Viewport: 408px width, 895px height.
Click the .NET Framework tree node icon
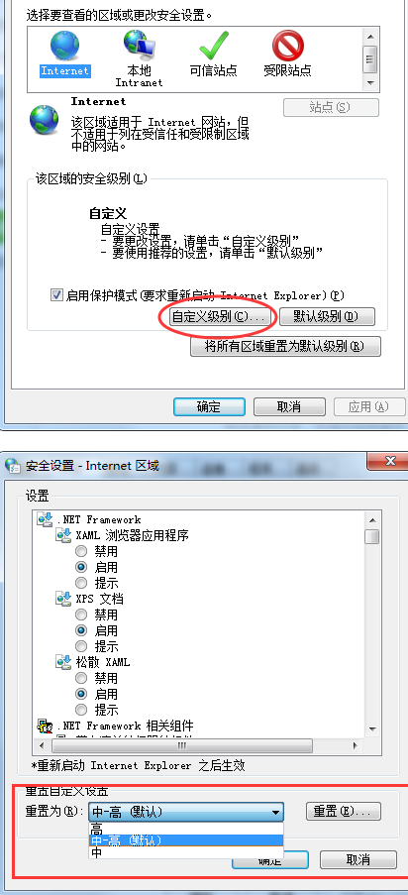45,519
